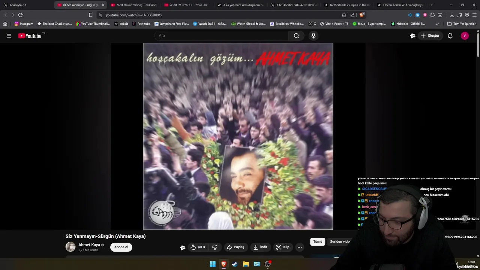Open hitbox.io bookmark

point(408,24)
